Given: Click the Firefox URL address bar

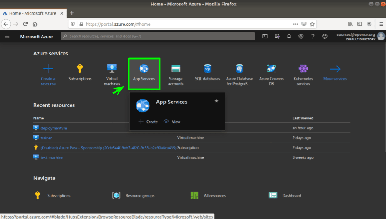Looking at the screenshot, I should 187,24.
